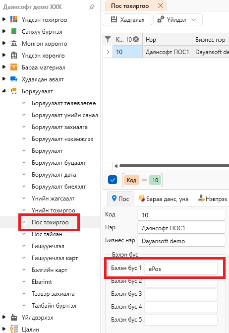Open Тээвэр захиалга in the tree
This screenshot has width=229, height=333.
[x=53, y=294]
